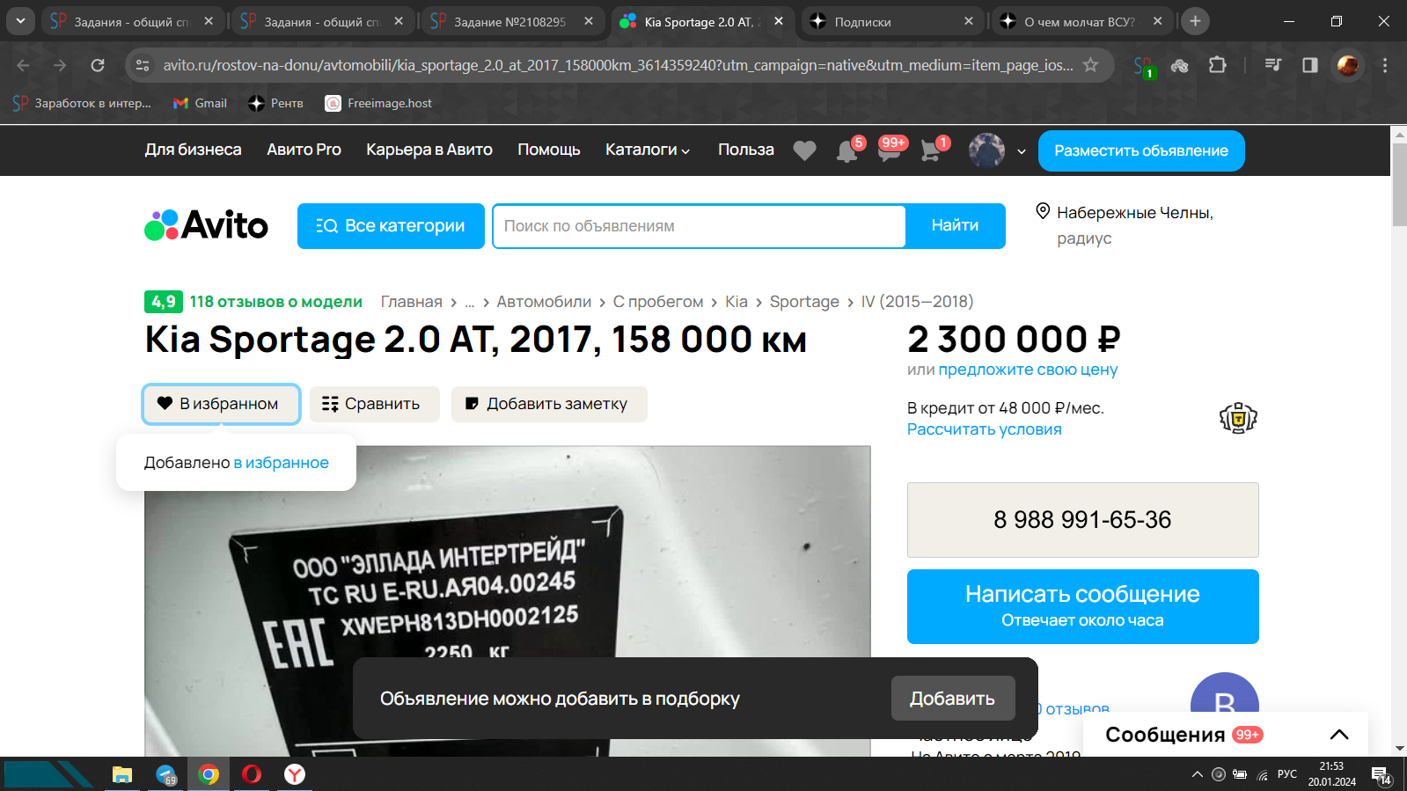Viewport: 1407px width, 791px height.
Task: Click Разместить объявление button
Action: coord(1141,150)
